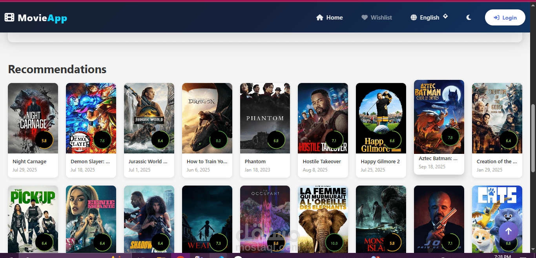
Task: Open the Jurassic World poster
Action: point(149,118)
